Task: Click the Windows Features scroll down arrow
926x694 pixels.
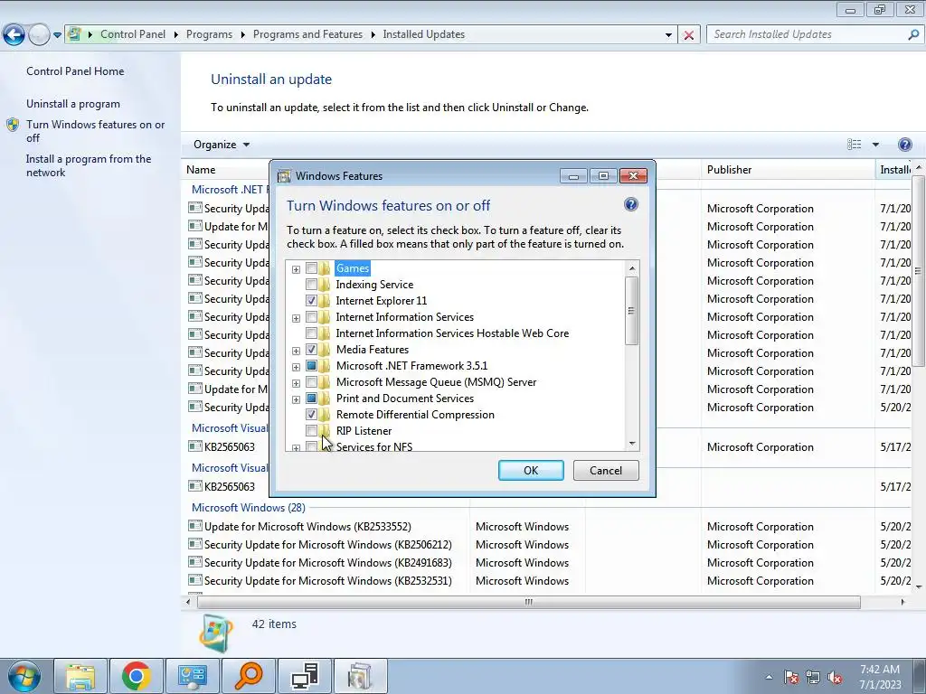Action: click(632, 443)
